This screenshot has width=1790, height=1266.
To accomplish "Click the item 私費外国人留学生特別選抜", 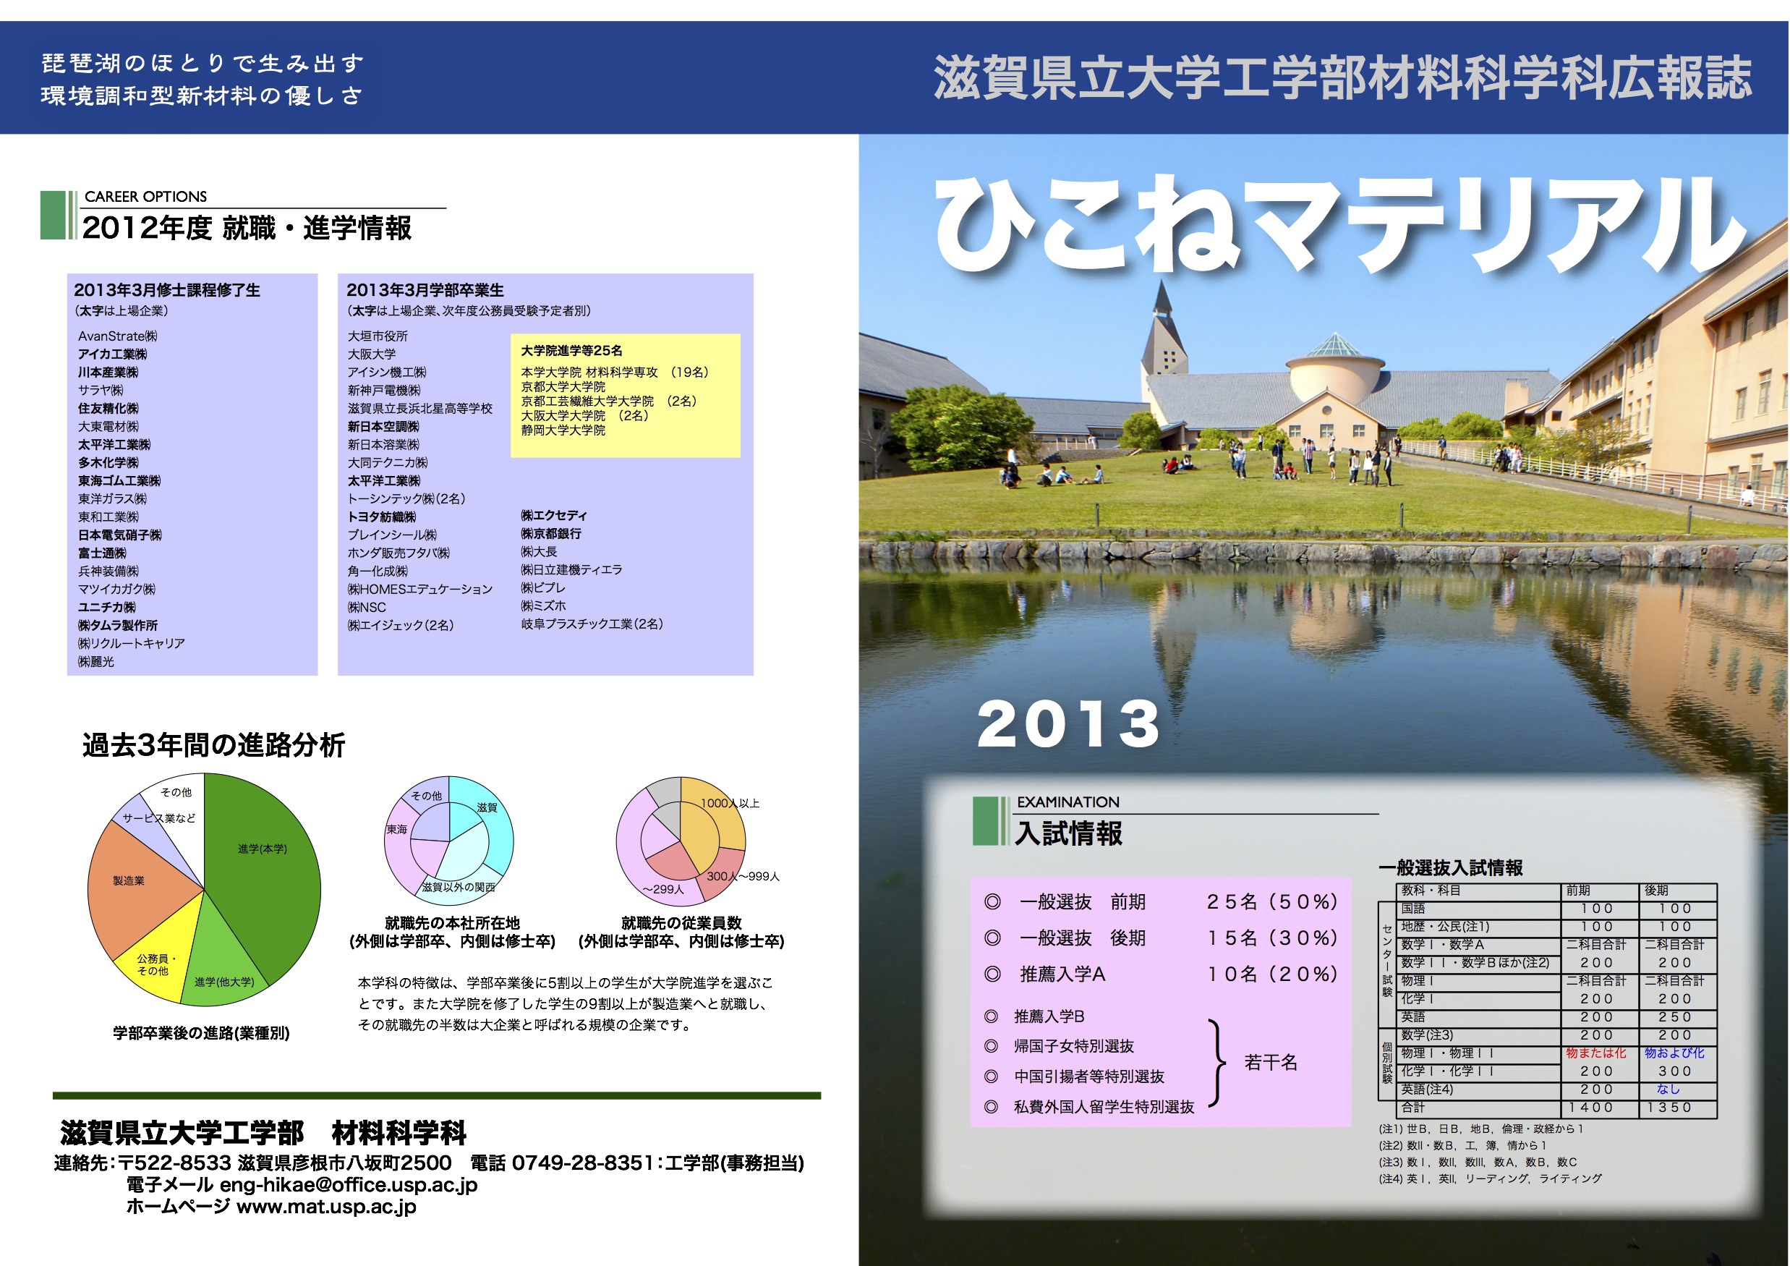I will (1103, 1107).
